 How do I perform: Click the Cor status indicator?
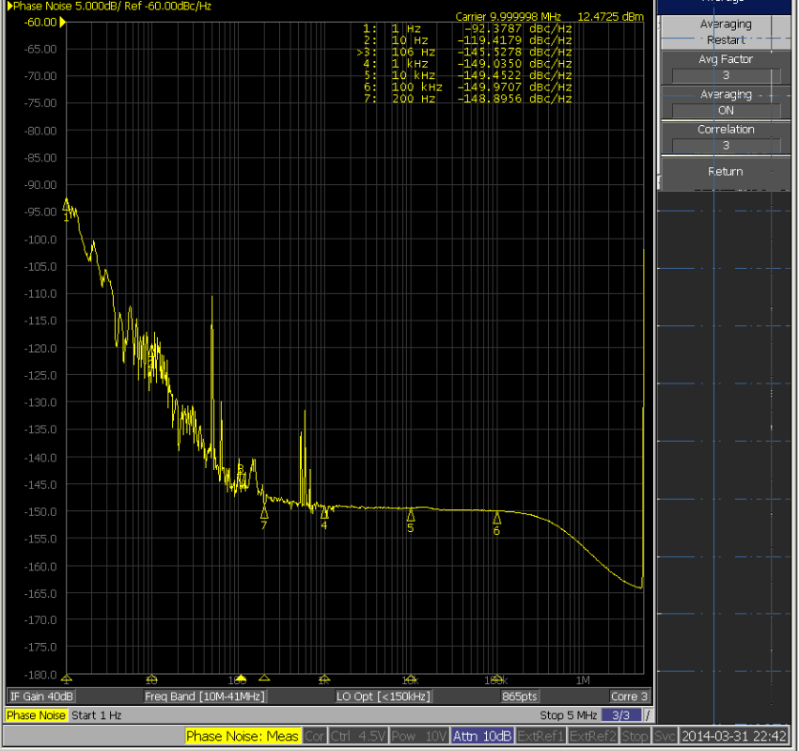pos(314,736)
